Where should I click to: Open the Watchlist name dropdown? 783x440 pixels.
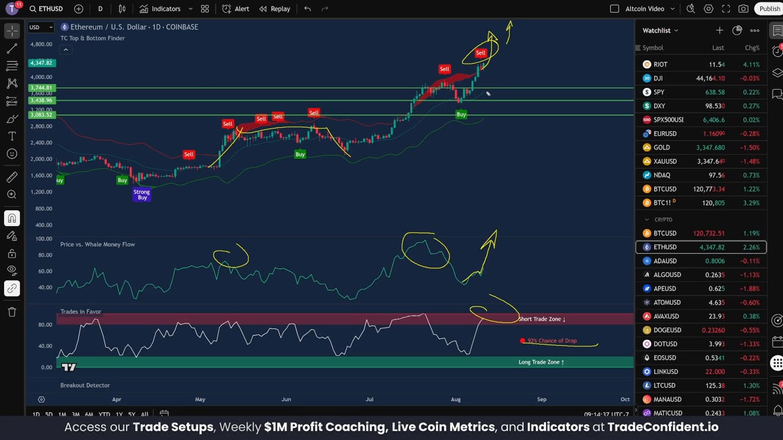pos(660,31)
